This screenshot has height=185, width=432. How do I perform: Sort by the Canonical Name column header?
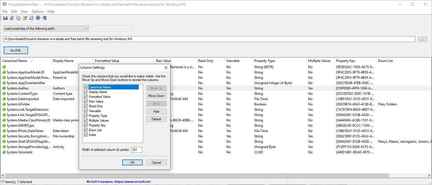[x=26, y=61]
